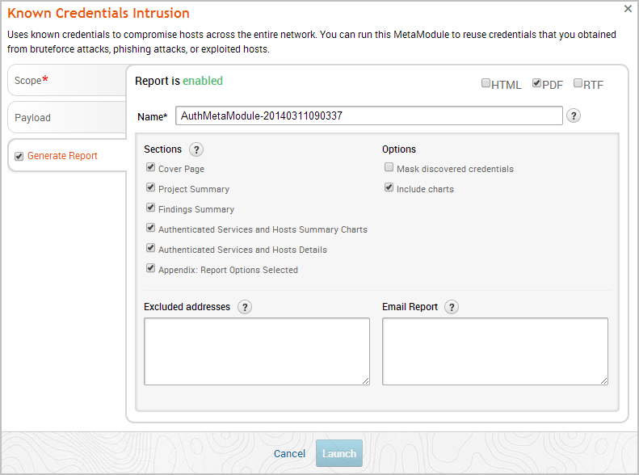Click the help icon beside Sections heading

click(x=195, y=149)
